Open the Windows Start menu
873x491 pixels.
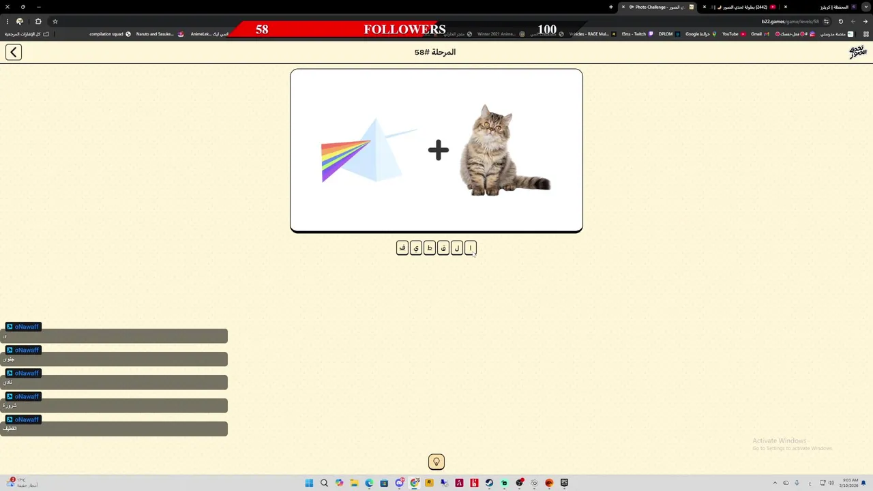click(x=309, y=483)
